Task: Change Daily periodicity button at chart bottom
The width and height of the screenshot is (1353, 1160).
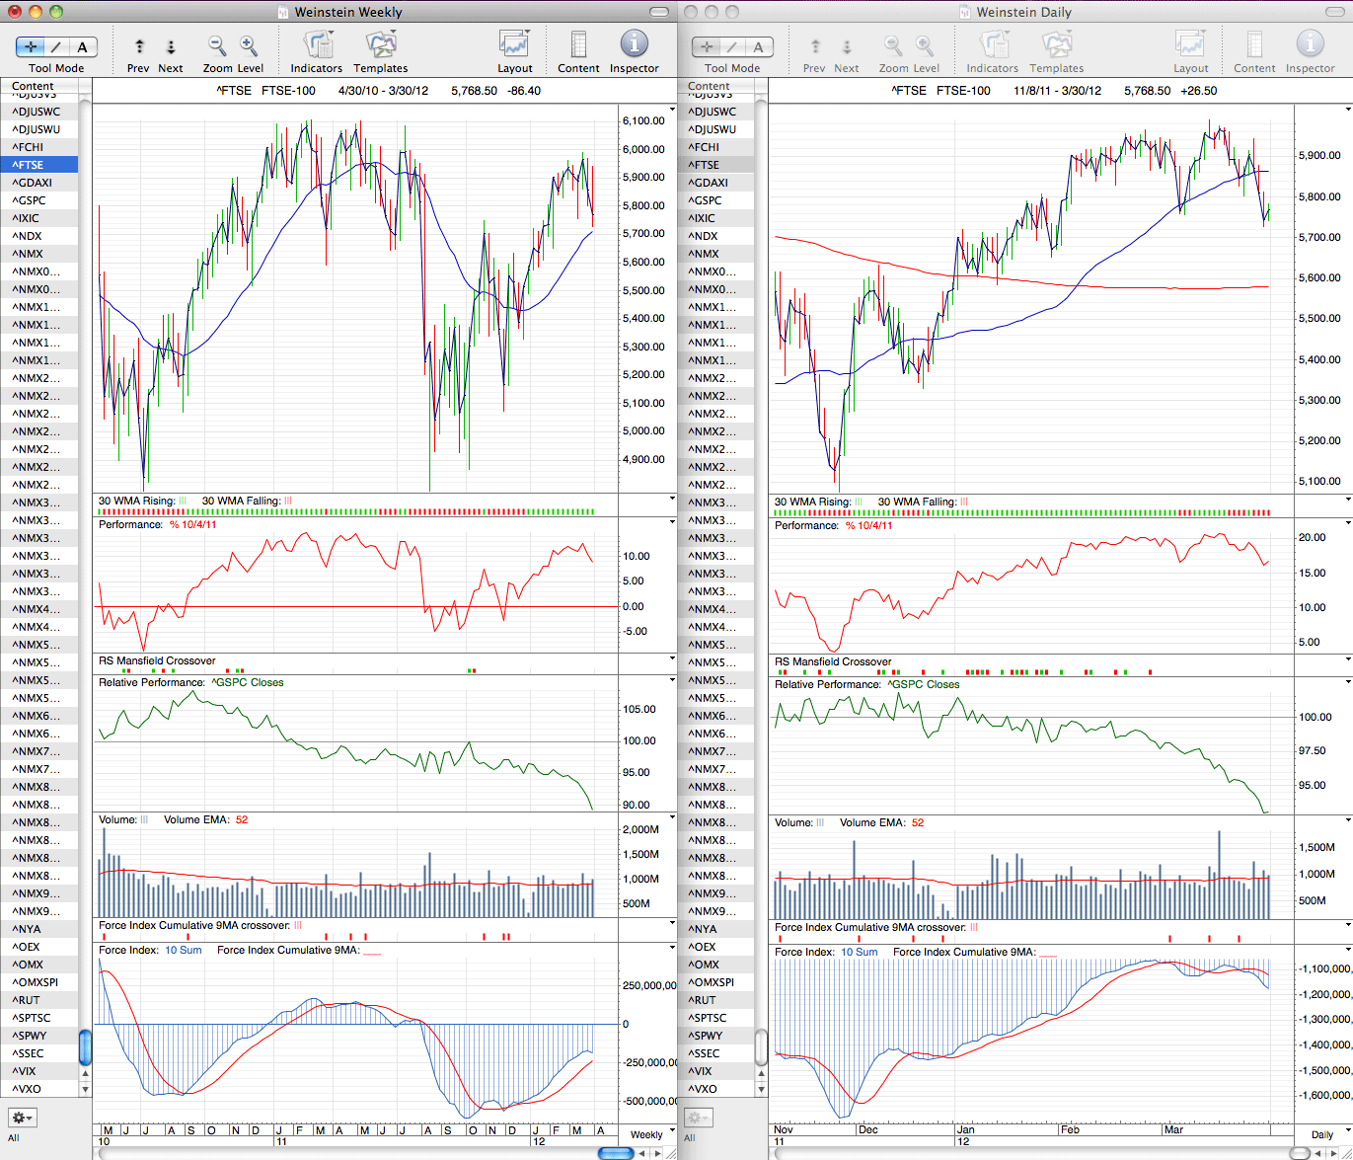Action: coord(1322,1134)
